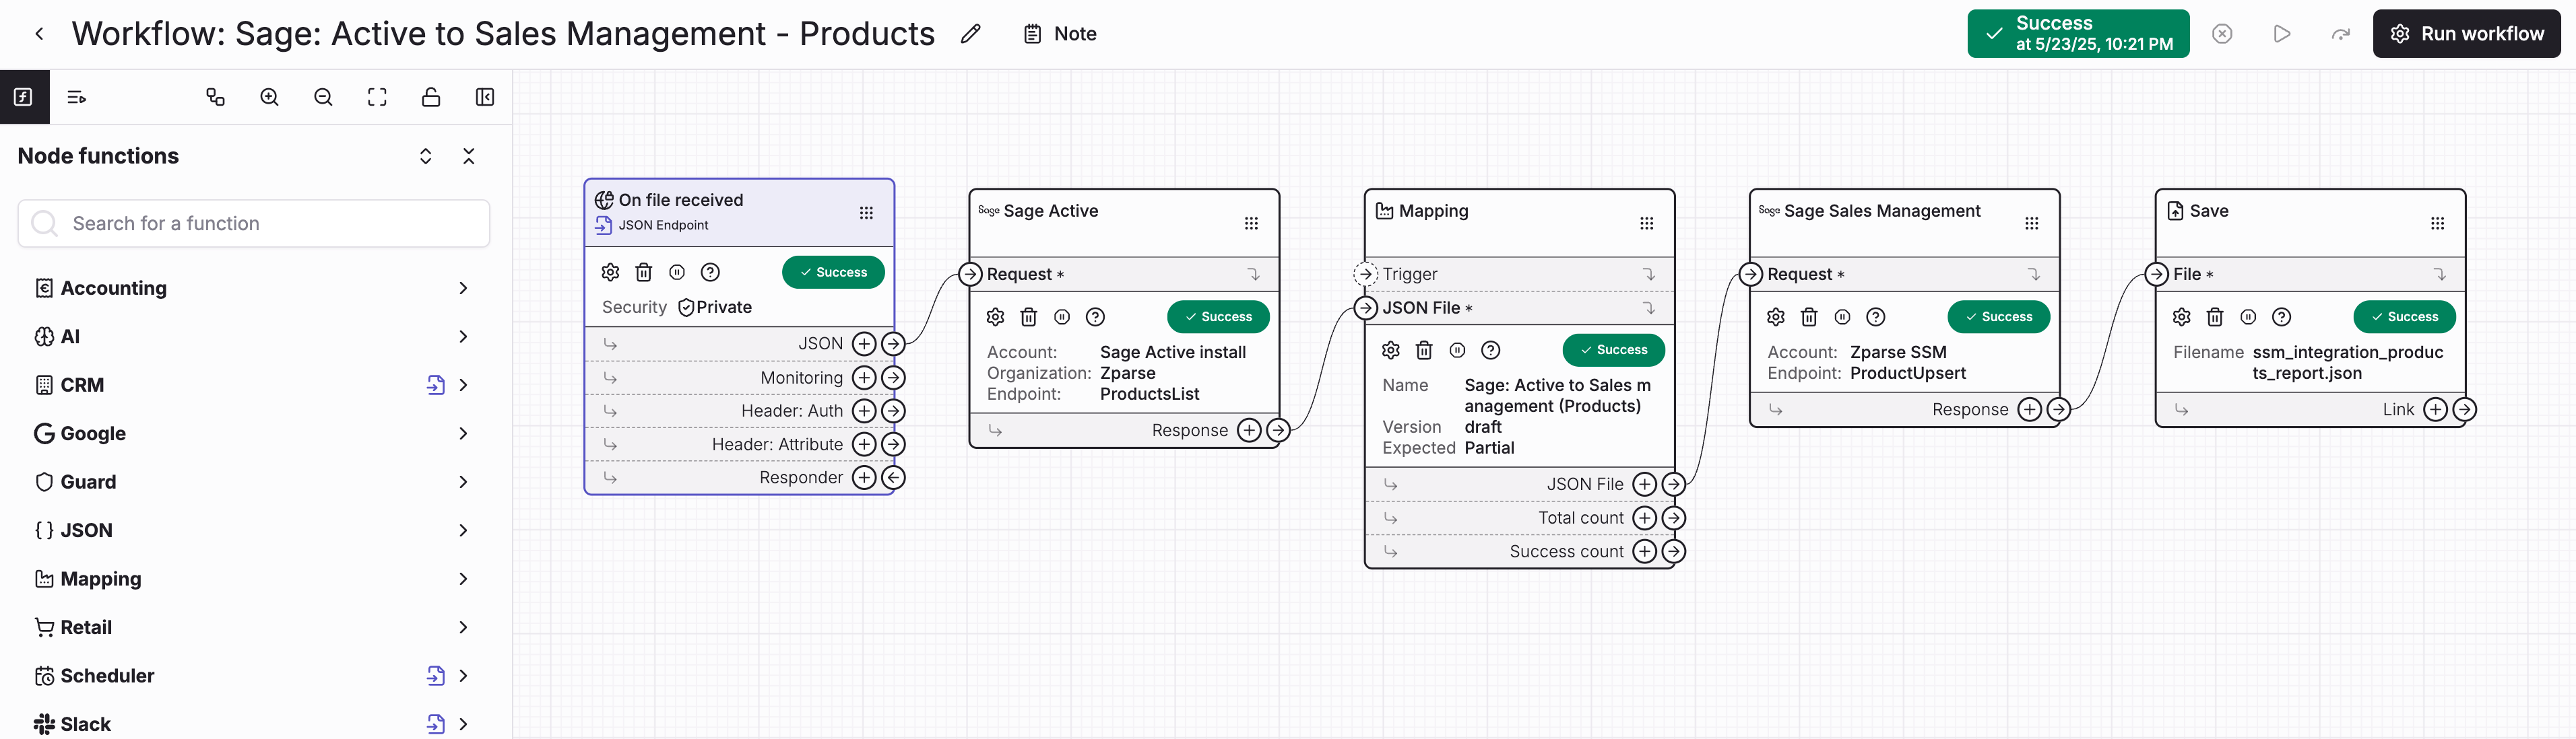Open help for Mapping node

1491,349
